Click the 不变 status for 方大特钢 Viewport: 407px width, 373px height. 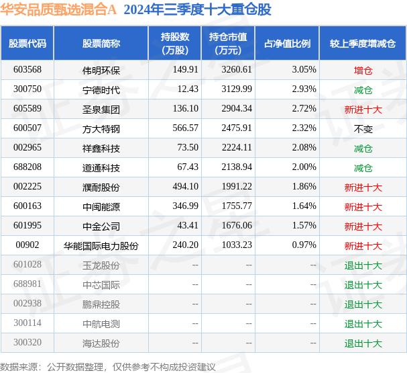[363, 129]
